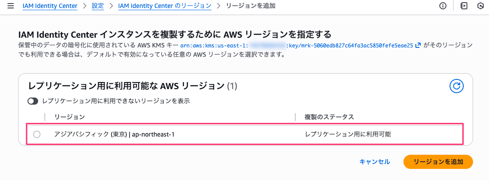
Task: Select the Tokyo ap-northeast-1 radio button
Action: click(x=37, y=134)
